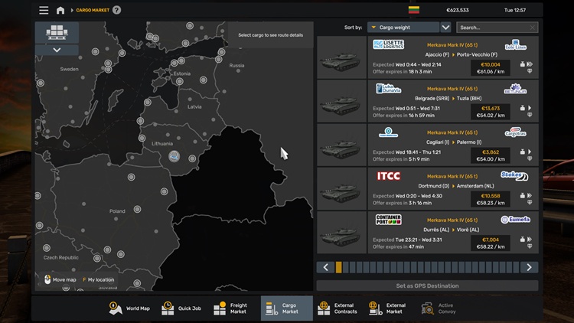The width and height of the screenshot is (574, 323).
Task: Toggle sort order arrow button
Action: (x=446, y=28)
